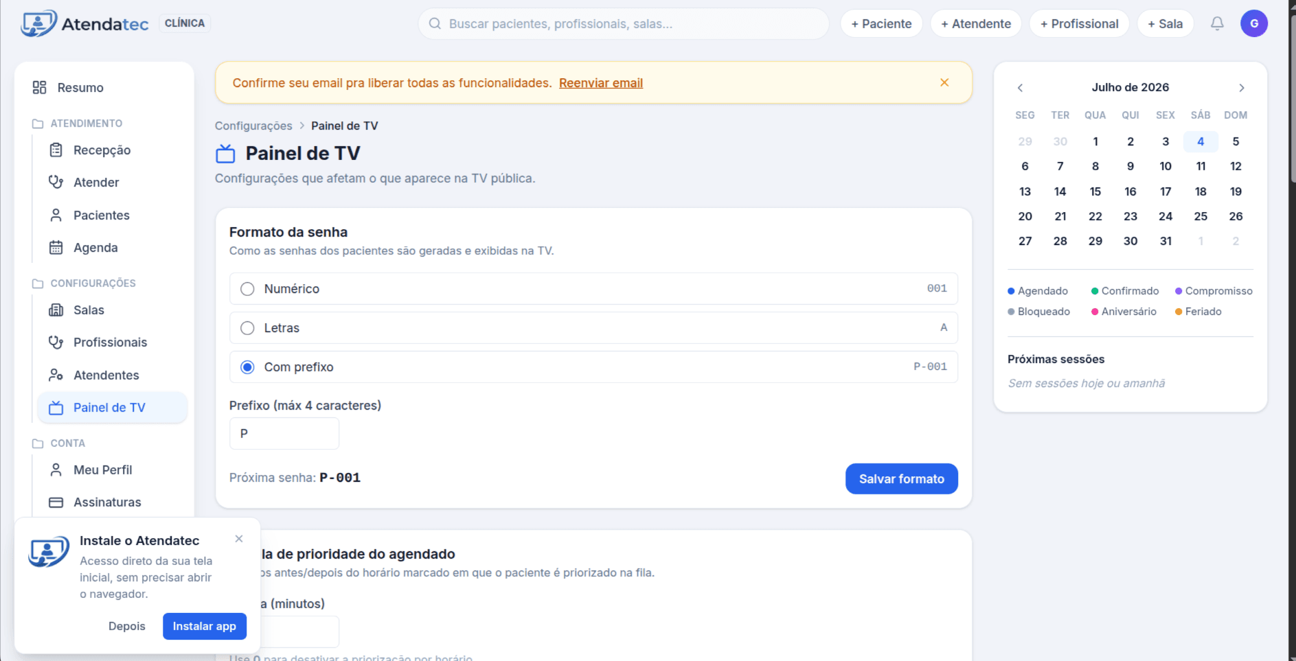This screenshot has width=1296, height=661.
Task: Click the Atendentes user icon
Action: tap(56, 375)
